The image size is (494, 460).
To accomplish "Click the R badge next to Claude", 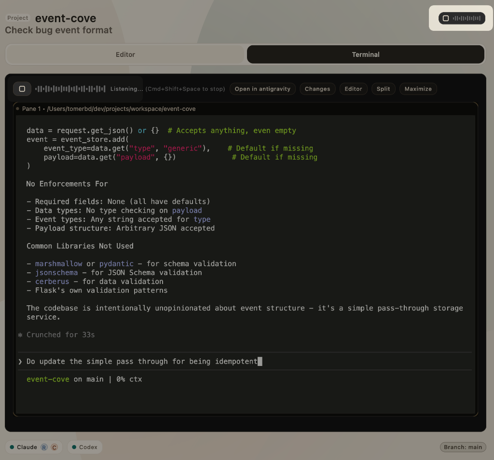I will 44,447.
